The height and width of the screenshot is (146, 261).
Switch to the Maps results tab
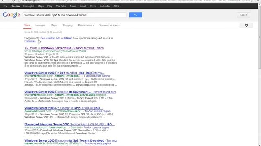coord(53,25)
